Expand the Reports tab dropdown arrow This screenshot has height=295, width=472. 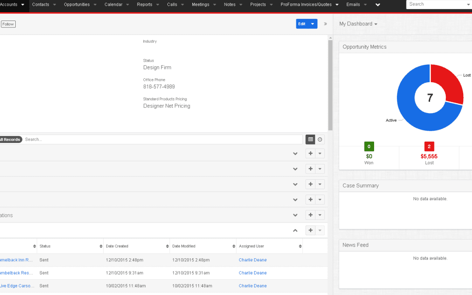tap(158, 5)
